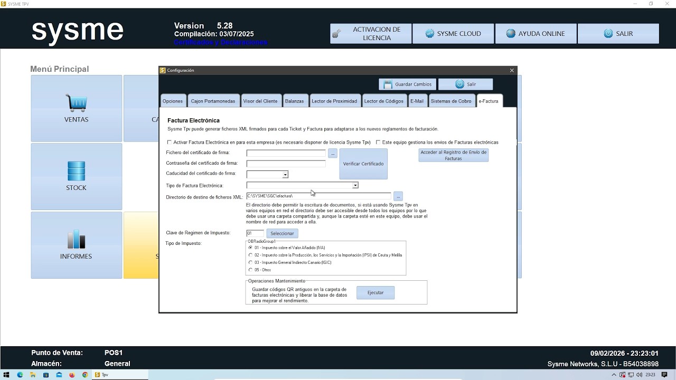
Task: Click the key icon on ACTIVACION DE LICENCIA
Action: coord(336,34)
